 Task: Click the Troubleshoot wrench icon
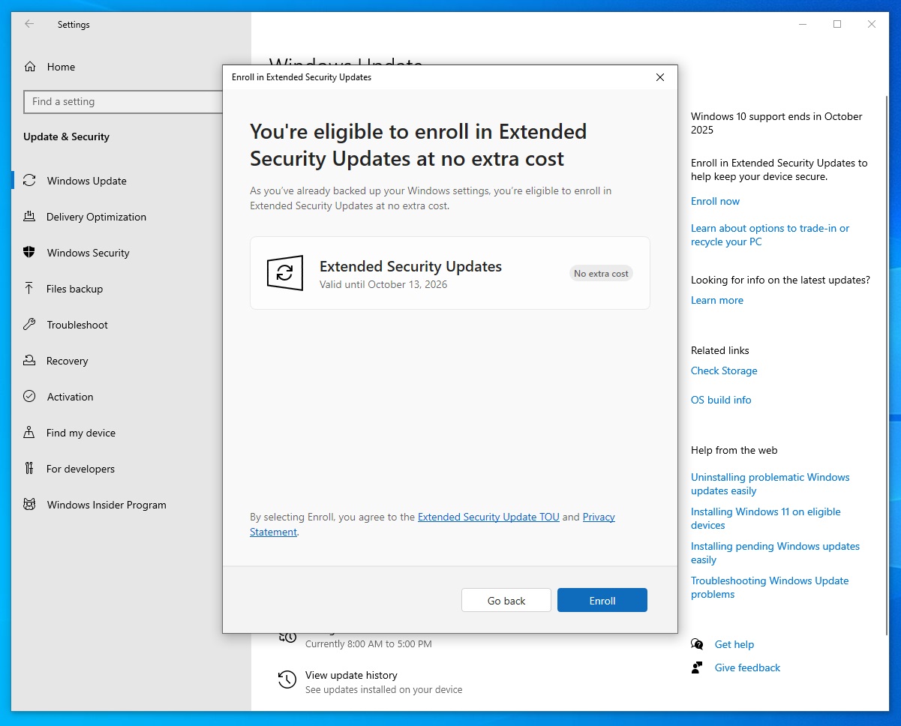tap(29, 325)
